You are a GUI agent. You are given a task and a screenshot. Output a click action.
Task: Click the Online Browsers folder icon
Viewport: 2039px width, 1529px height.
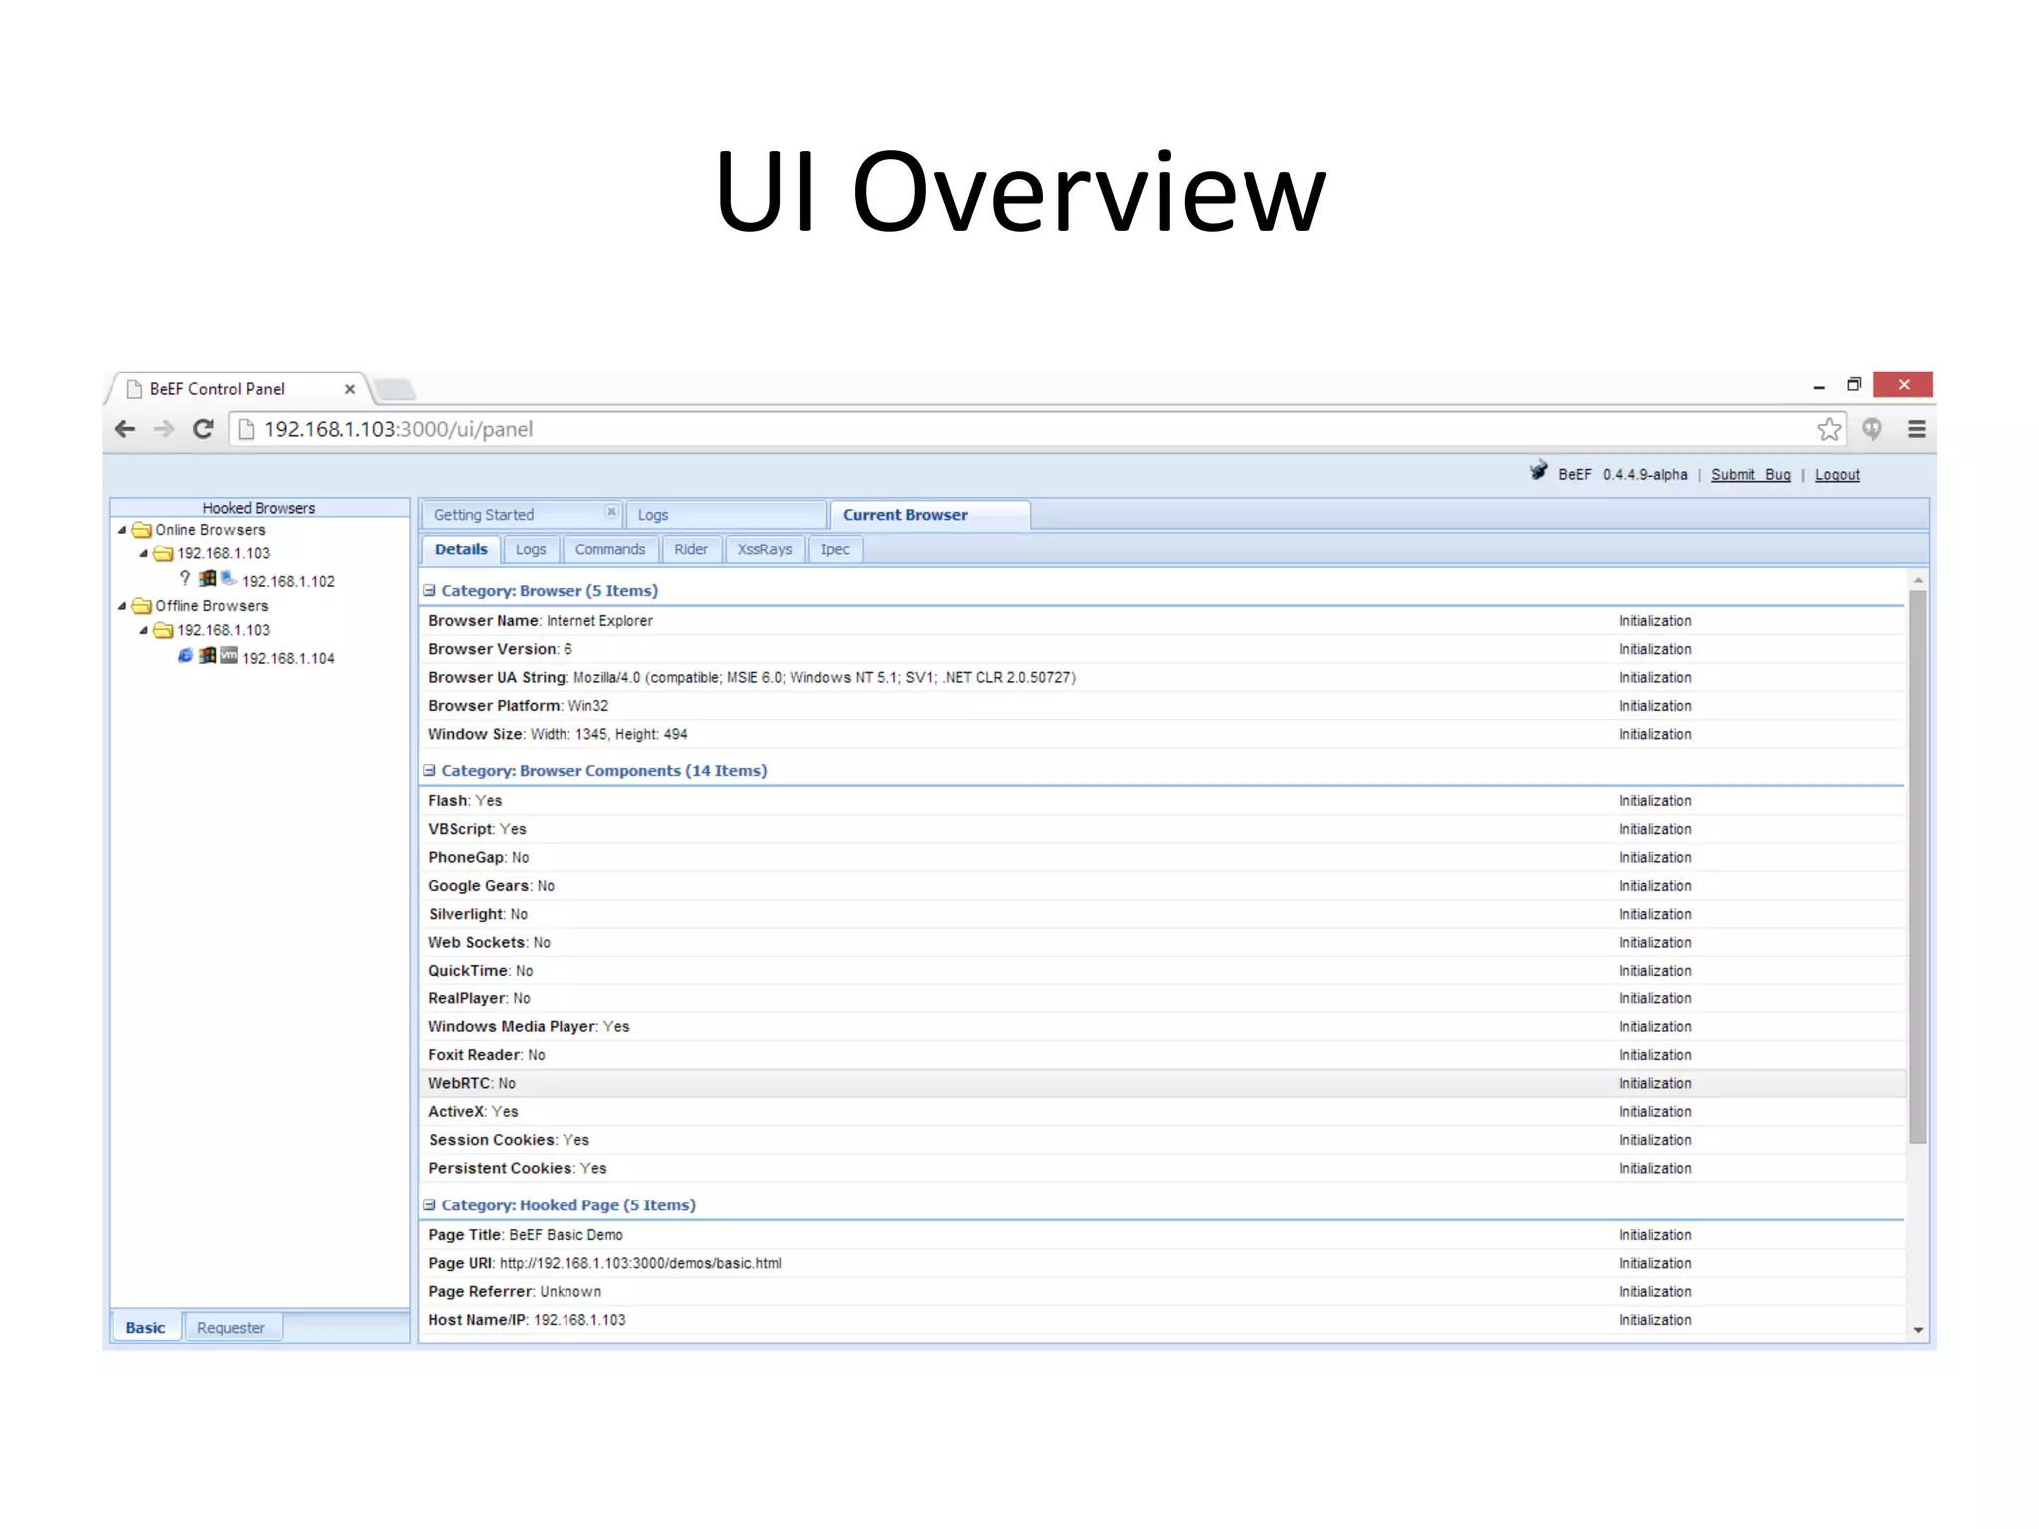142,530
